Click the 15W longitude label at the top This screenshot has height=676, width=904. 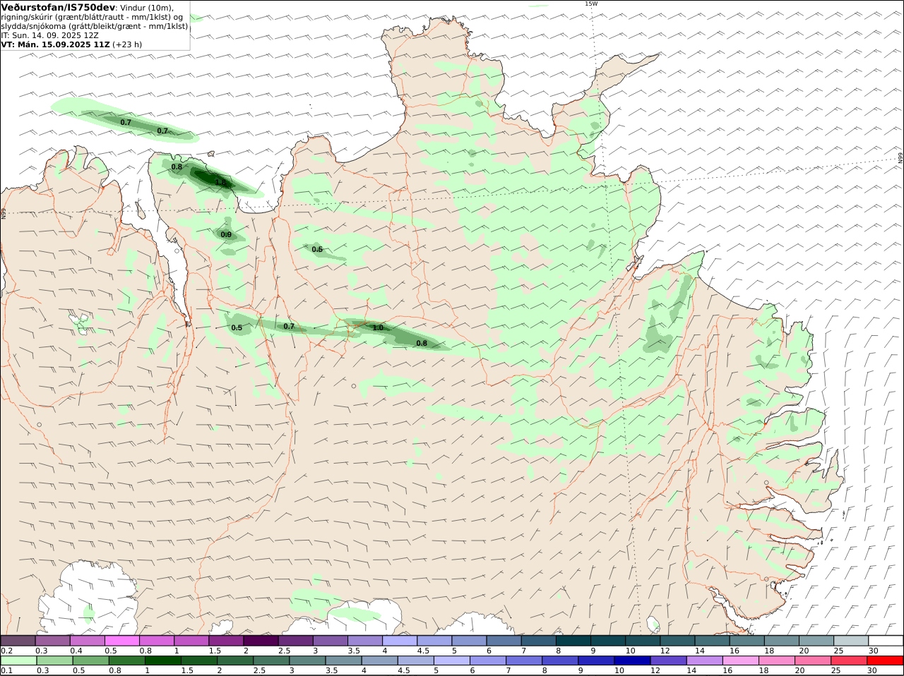(591, 4)
